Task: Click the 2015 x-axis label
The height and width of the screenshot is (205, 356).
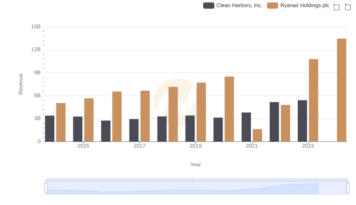Action: point(83,146)
